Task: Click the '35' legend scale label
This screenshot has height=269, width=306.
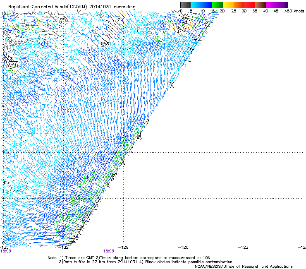Action: pos(255,11)
